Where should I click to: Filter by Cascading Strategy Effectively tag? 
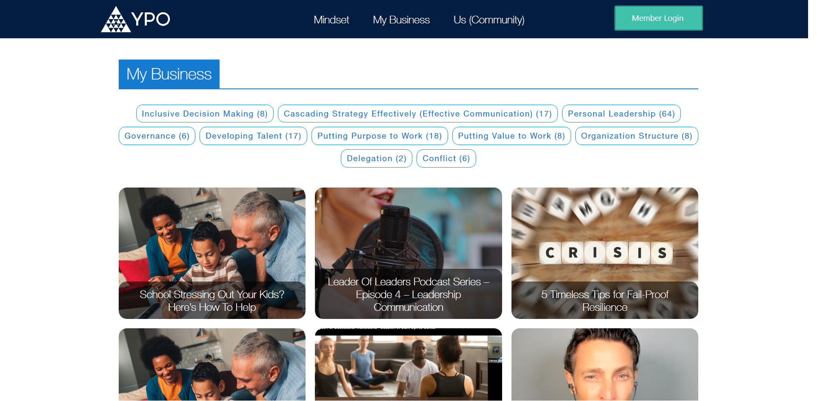point(417,114)
